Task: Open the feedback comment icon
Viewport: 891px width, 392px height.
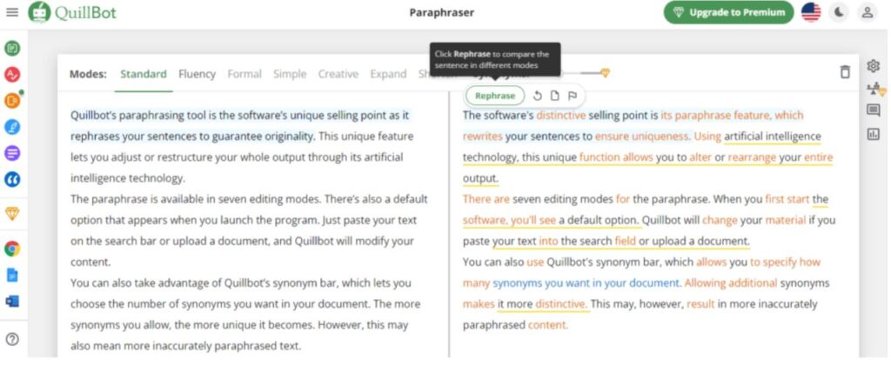Action: tap(874, 110)
